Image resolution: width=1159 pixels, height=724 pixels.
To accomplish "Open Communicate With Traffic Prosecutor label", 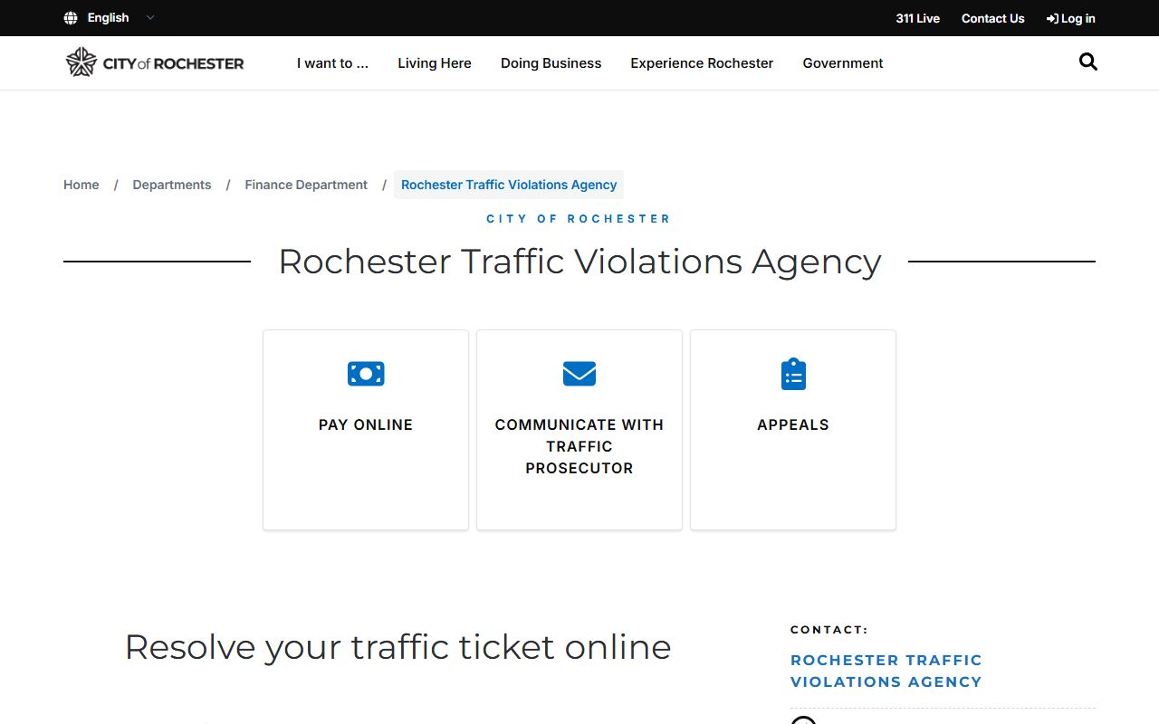I will point(579,446).
